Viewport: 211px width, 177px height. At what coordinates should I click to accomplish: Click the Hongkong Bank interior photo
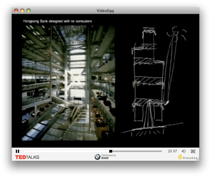coord(68,83)
